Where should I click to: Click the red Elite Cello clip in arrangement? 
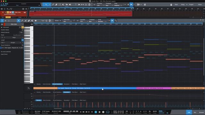tap(81, 13)
